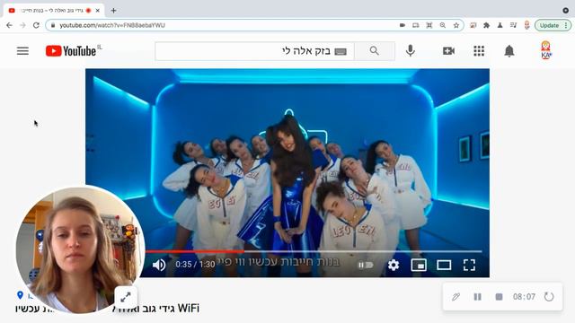Enable miniplayer mode
The height and width of the screenshot is (323, 575).
click(x=419, y=265)
